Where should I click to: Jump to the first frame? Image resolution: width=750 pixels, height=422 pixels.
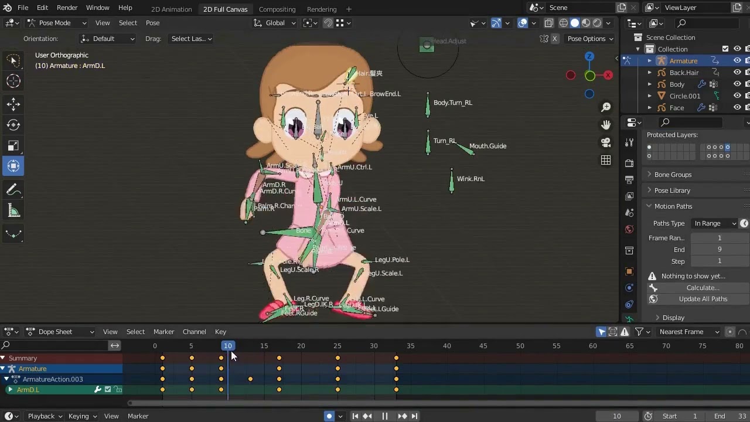[x=355, y=416]
